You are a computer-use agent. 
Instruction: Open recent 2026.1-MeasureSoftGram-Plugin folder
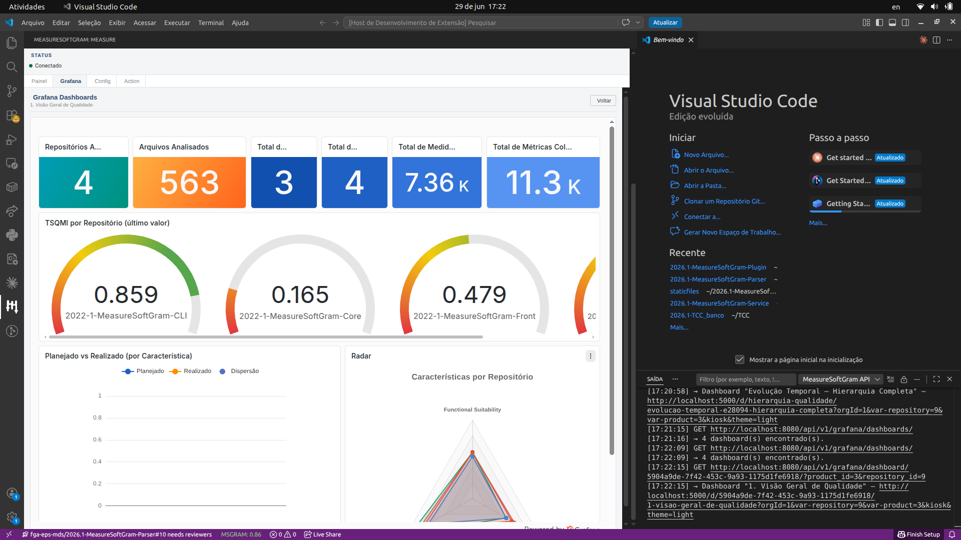tap(718, 267)
